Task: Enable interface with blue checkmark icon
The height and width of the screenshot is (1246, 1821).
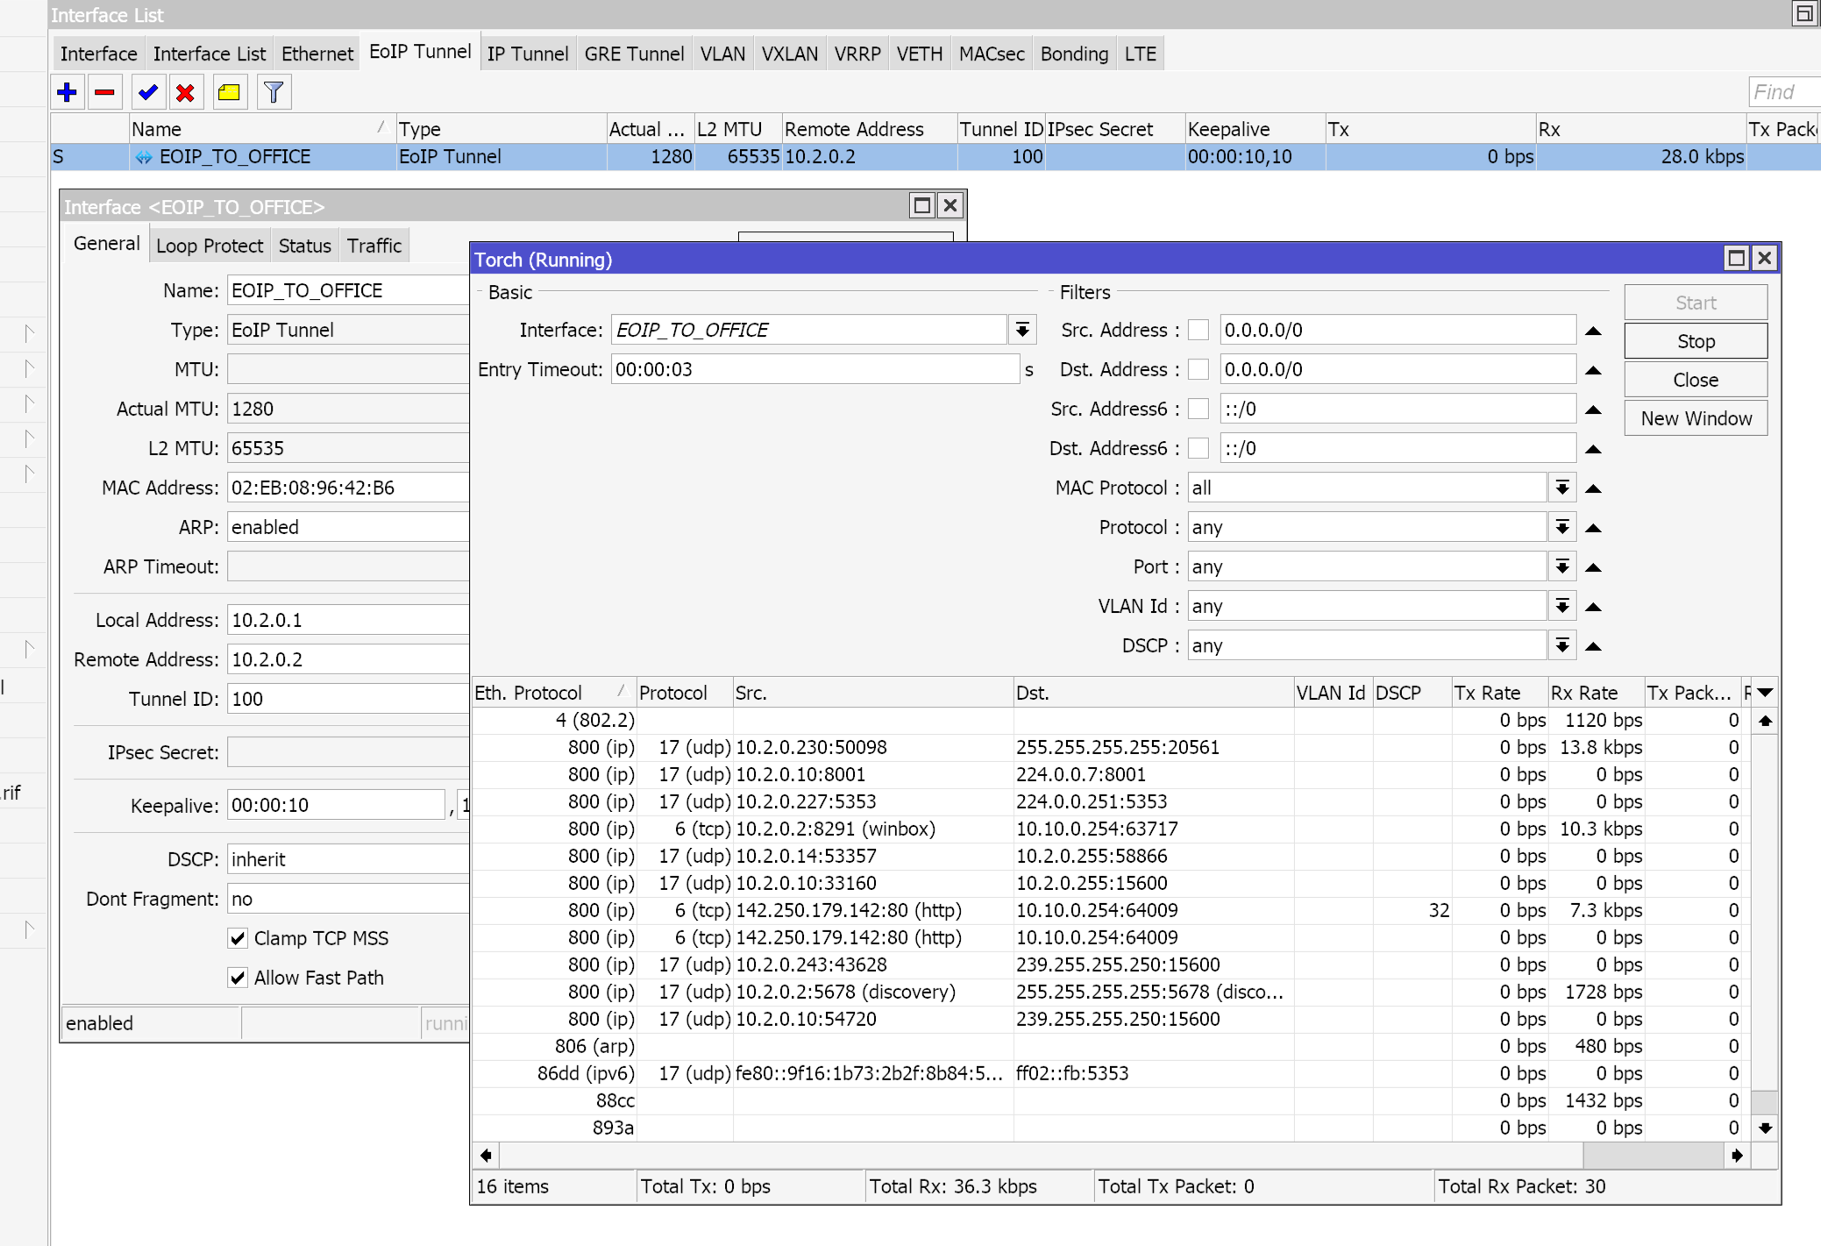Action: (x=147, y=91)
